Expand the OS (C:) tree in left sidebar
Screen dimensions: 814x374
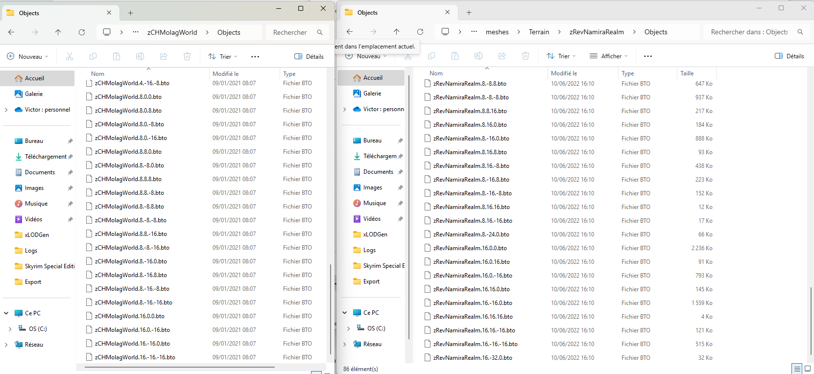pos(10,329)
